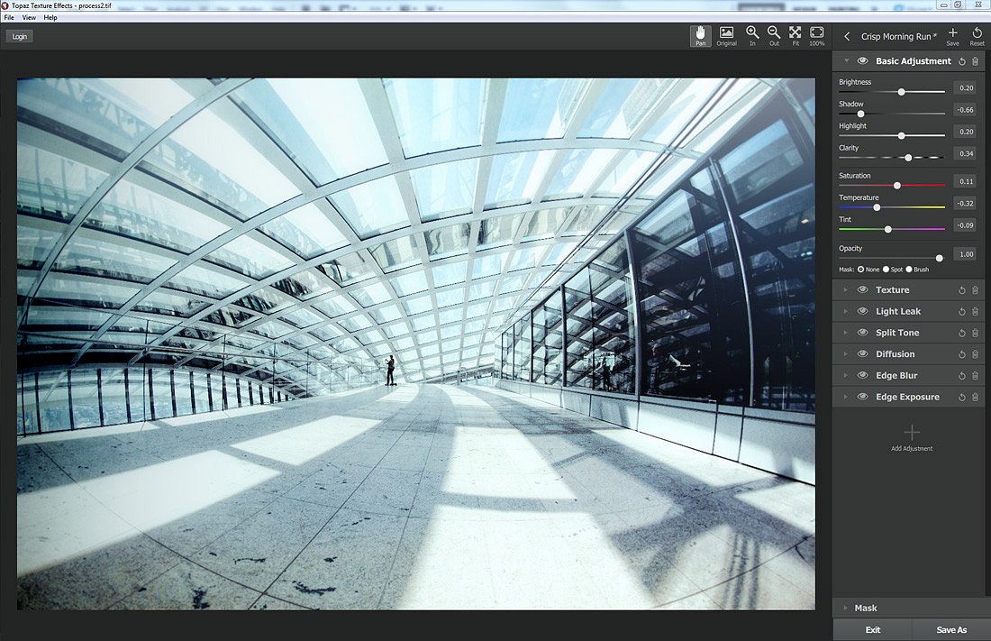Toggle Basic Adjustment visibility eye
The width and height of the screenshot is (991, 641).
pos(862,60)
